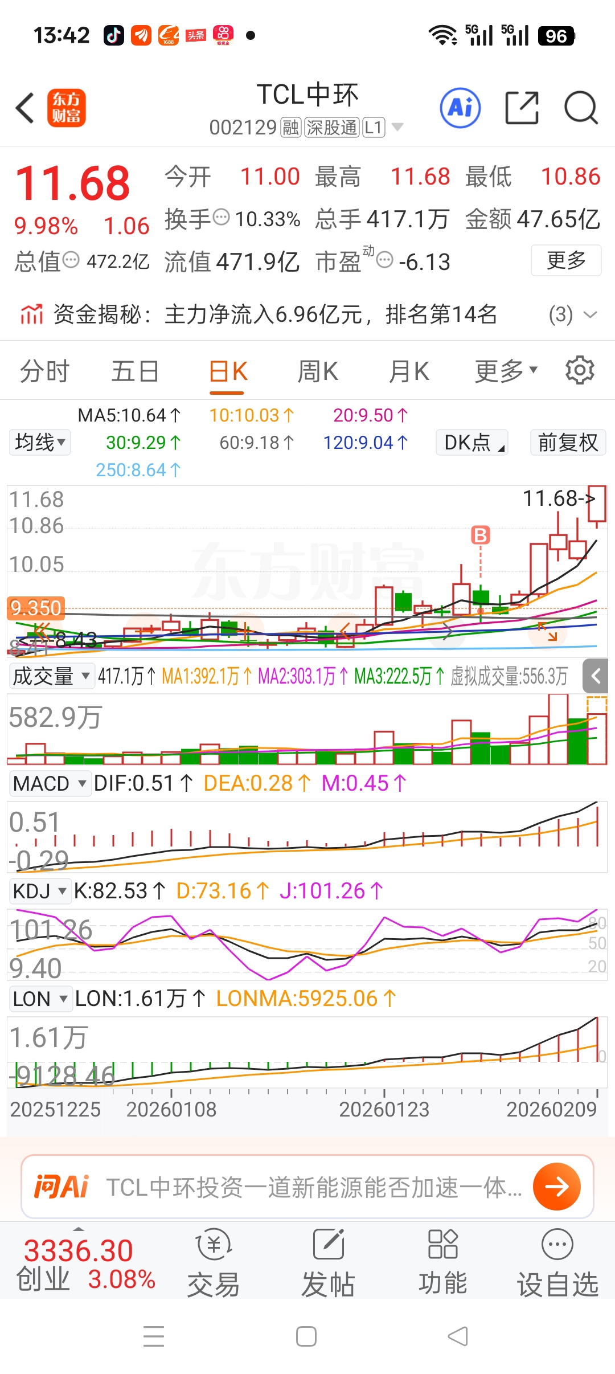Open the 东方财富 logo icon
Image resolution: width=615 pixels, height=1374 pixels.
tap(66, 108)
